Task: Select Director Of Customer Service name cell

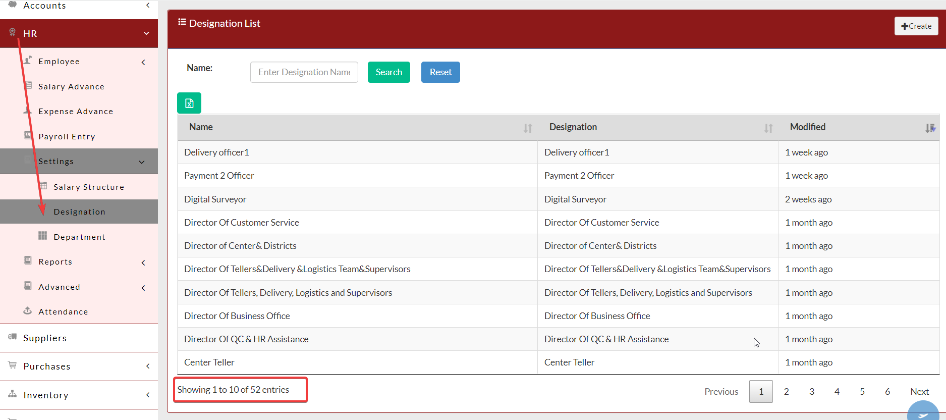Action: coord(357,223)
